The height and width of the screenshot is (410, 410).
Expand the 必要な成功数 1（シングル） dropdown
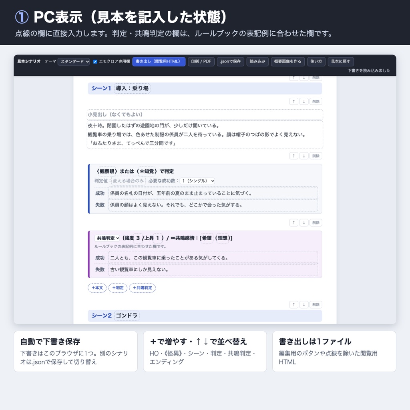coord(197,181)
